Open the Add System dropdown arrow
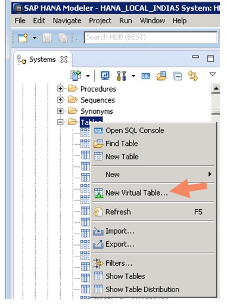The height and width of the screenshot is (307, 227). [88, 76]
